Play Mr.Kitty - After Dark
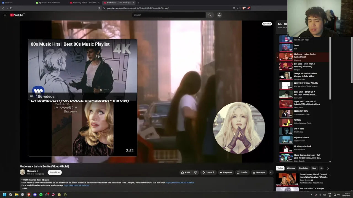 pyautogui.click(x=303, y=148)
